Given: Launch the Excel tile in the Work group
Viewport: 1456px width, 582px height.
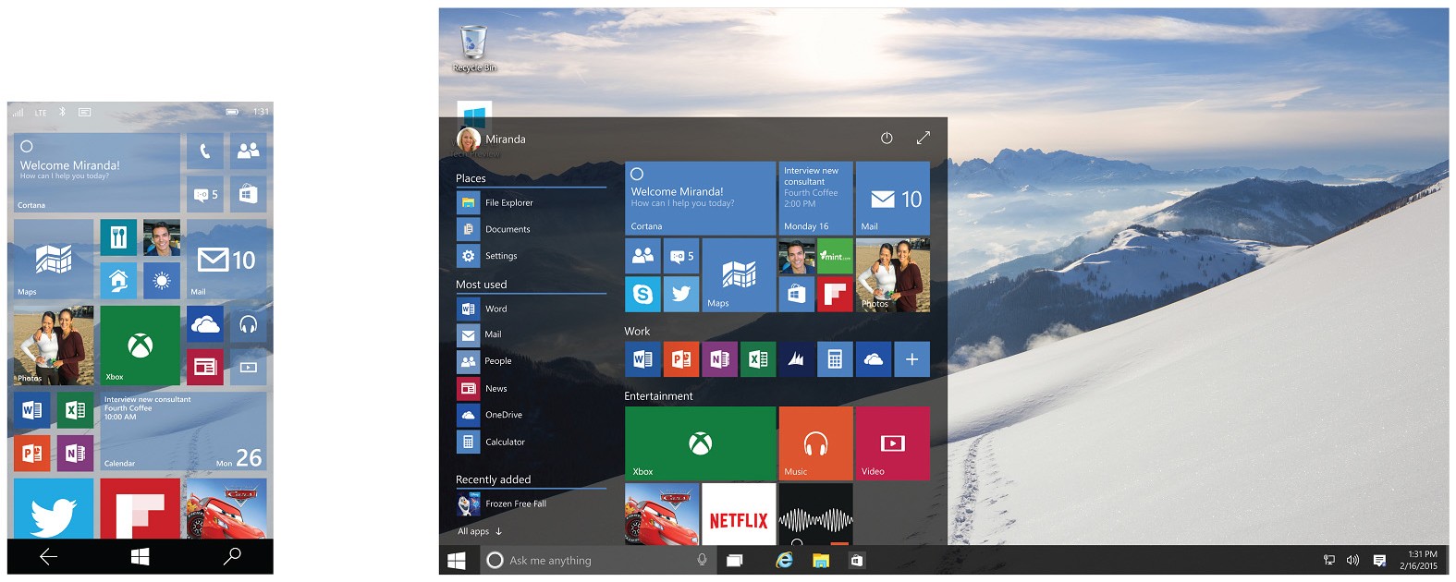Looking at the screenshot, I should point(758,359).
